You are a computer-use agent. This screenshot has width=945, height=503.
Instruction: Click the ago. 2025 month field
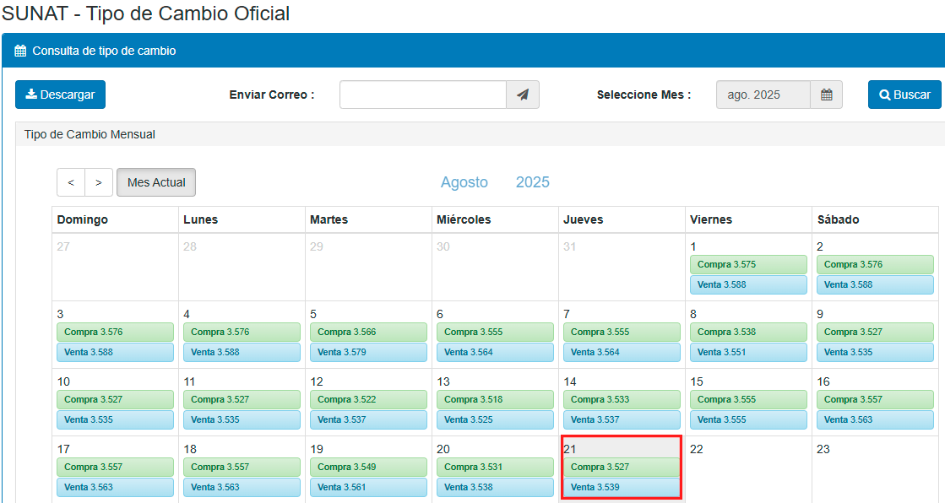tap(763, 95)
